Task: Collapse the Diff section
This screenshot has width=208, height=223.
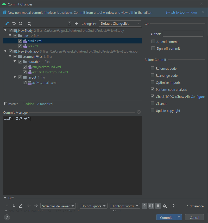Action: click(x=5, y=198)
